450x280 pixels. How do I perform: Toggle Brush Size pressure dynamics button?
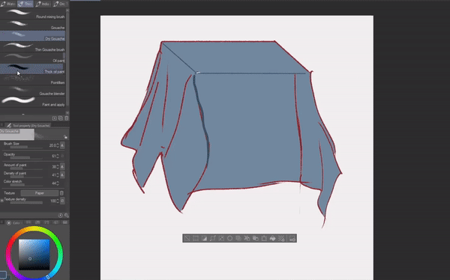click(x=62, y=145)
